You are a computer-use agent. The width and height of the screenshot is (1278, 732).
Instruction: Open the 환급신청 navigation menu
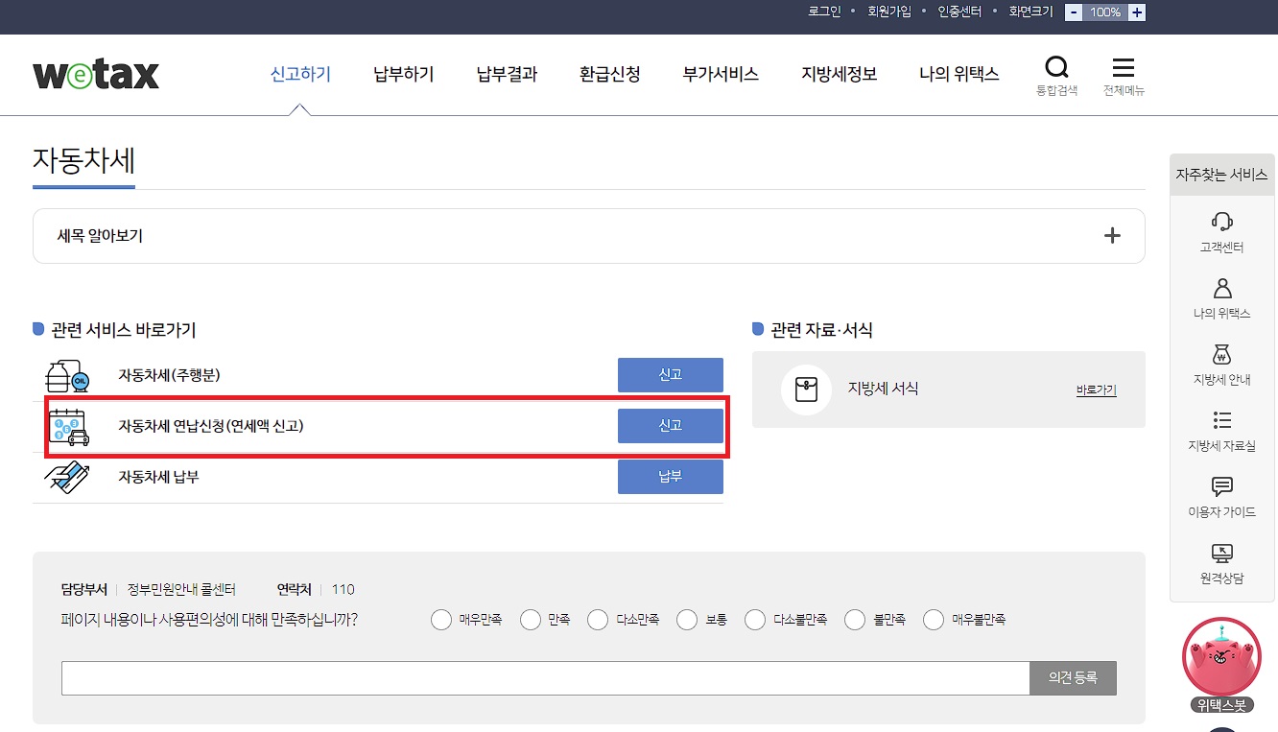(609, 74)
